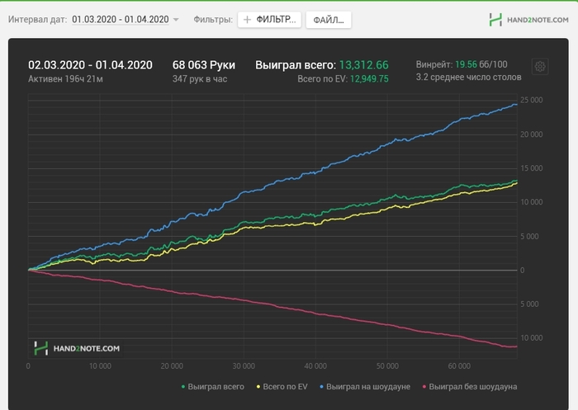Open date range 01.03.2020 - 01.04.2020 selector
The width and height of the screenshot is (578, 410).
(121, 19)
